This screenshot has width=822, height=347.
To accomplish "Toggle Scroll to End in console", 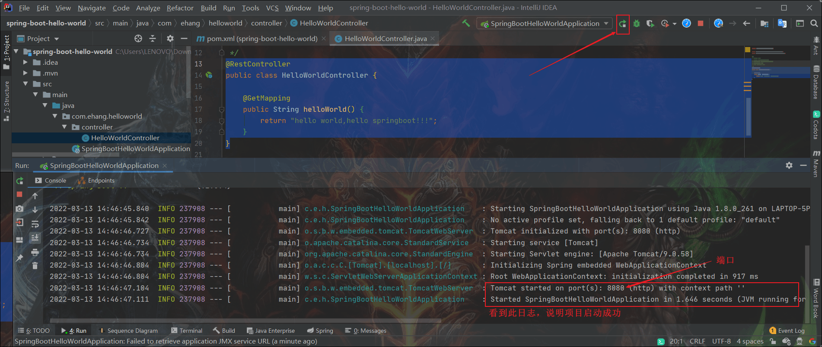I will point(35,237).
